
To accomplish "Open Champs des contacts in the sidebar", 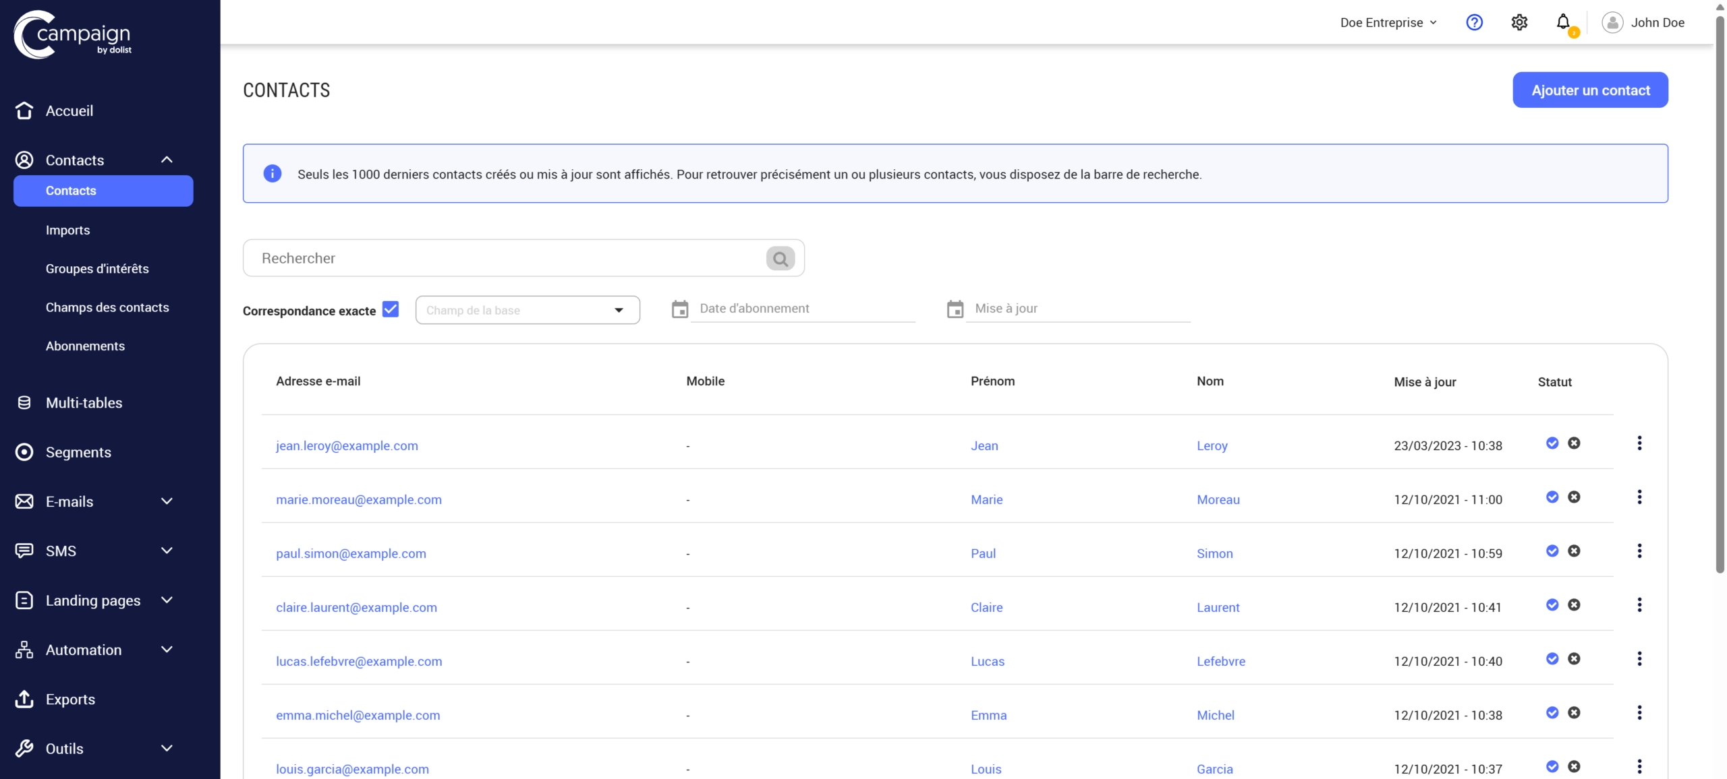I will pyautogui.click(x=107, y=307).
